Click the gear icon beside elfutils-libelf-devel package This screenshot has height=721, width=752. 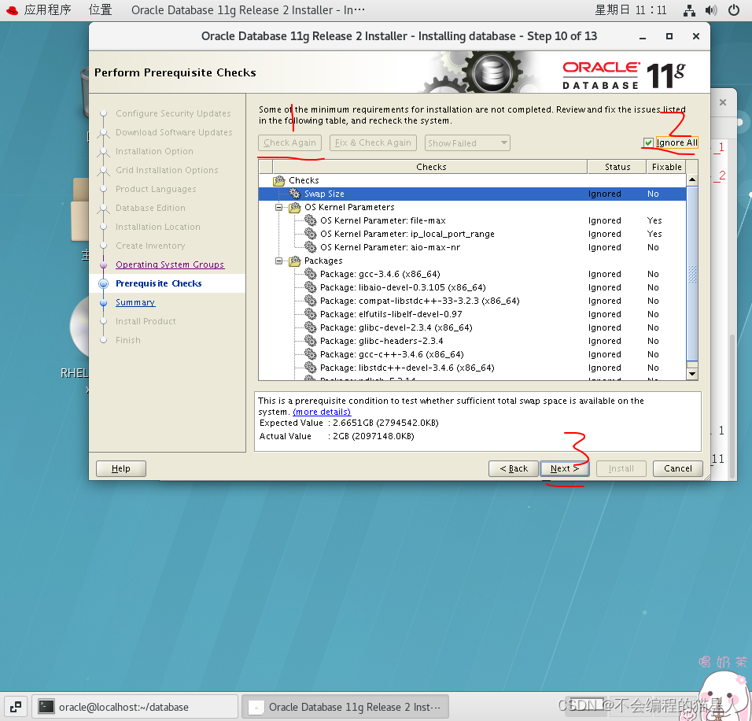click(x=311, y=314)
